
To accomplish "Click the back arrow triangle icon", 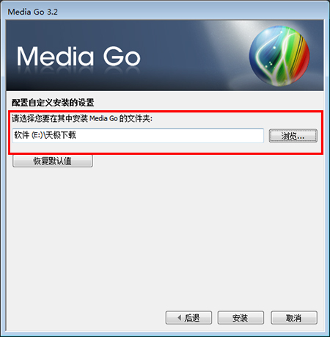I will pos(180,318).
